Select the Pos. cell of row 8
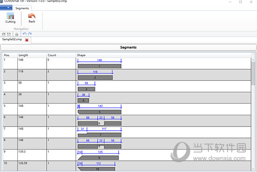The width and height of the screenshot is (257, 172). [10, 144]
